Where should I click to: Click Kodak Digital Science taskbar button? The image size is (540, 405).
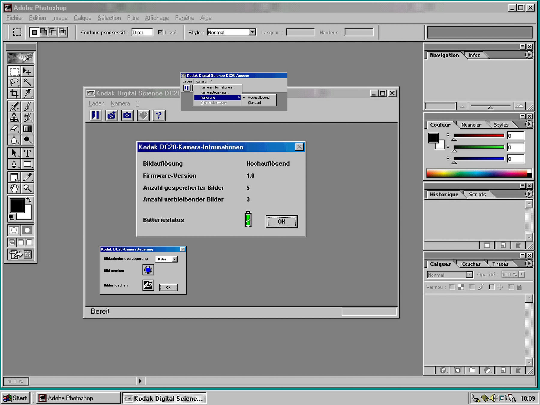164,398
